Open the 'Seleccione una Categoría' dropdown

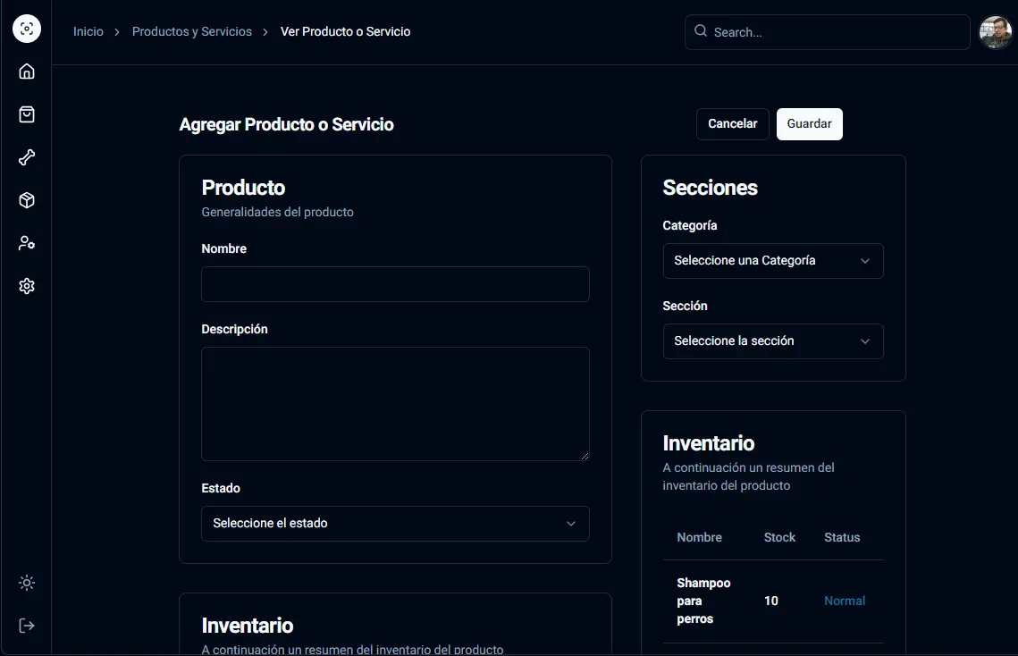pos(772,260)
